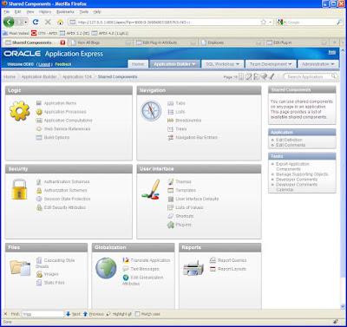Click the Run Page icon beside Page 19

click(x=241, y=76)
